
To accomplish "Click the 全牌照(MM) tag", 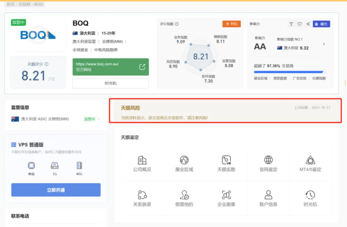I will (x=112, y=41).
